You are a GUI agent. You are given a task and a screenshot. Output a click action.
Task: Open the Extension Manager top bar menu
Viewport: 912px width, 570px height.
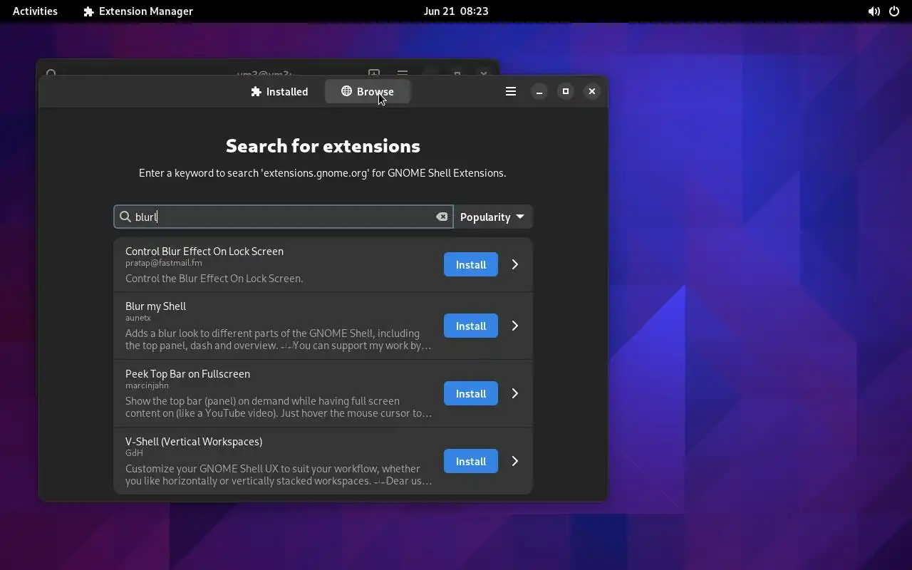coord(138,11)
